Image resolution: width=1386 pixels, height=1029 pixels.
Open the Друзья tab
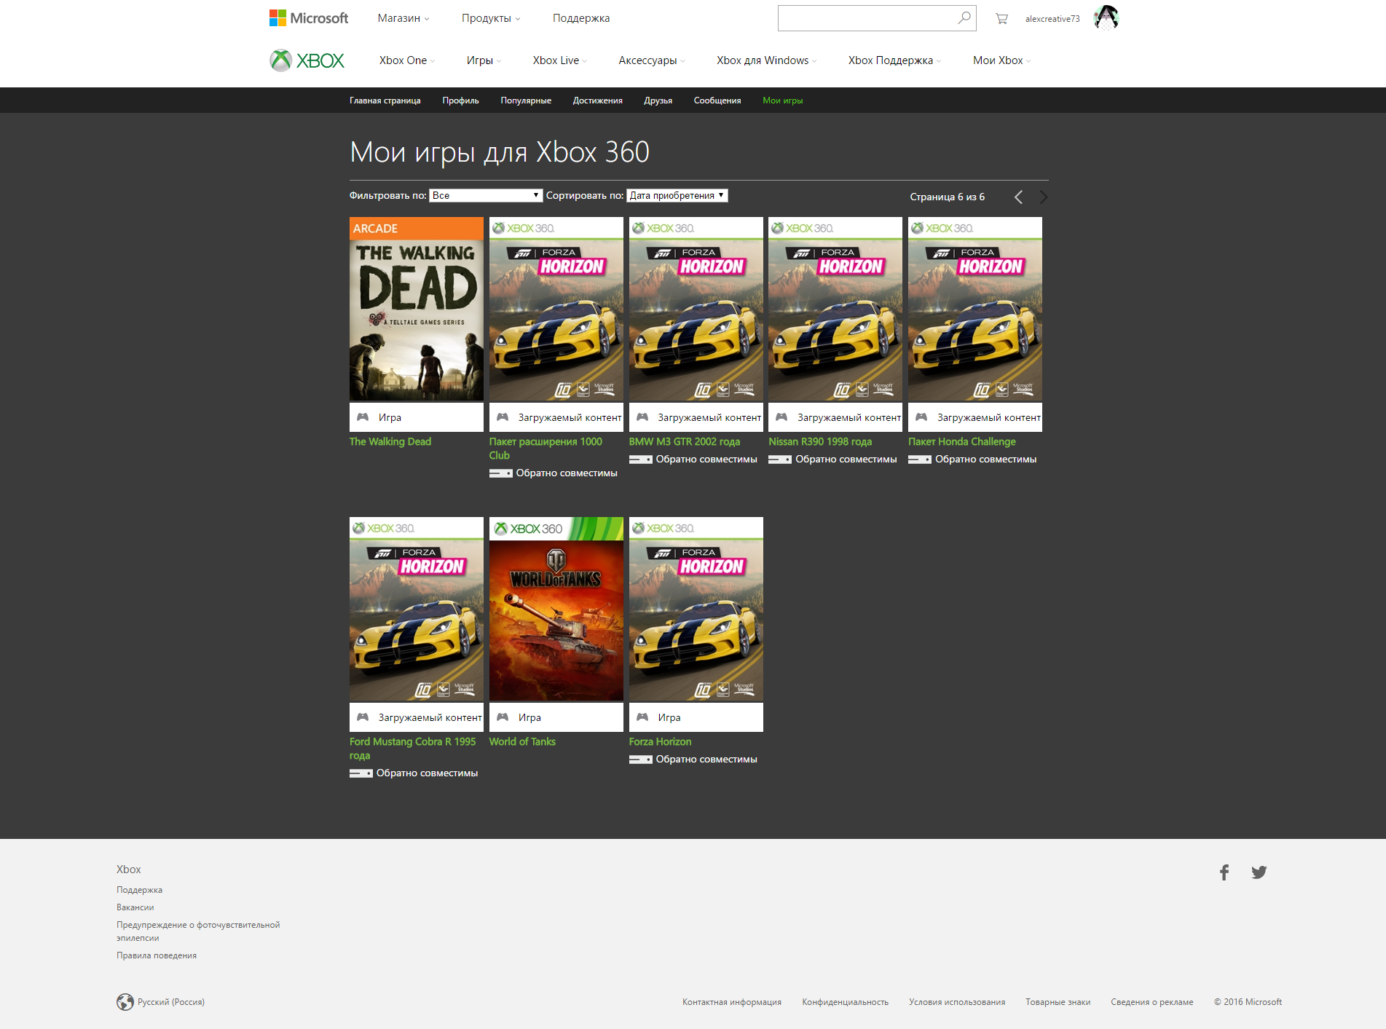click(x=658, y=100)
